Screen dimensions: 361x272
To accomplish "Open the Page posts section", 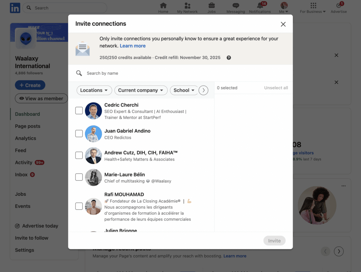I will coord(28,126).
